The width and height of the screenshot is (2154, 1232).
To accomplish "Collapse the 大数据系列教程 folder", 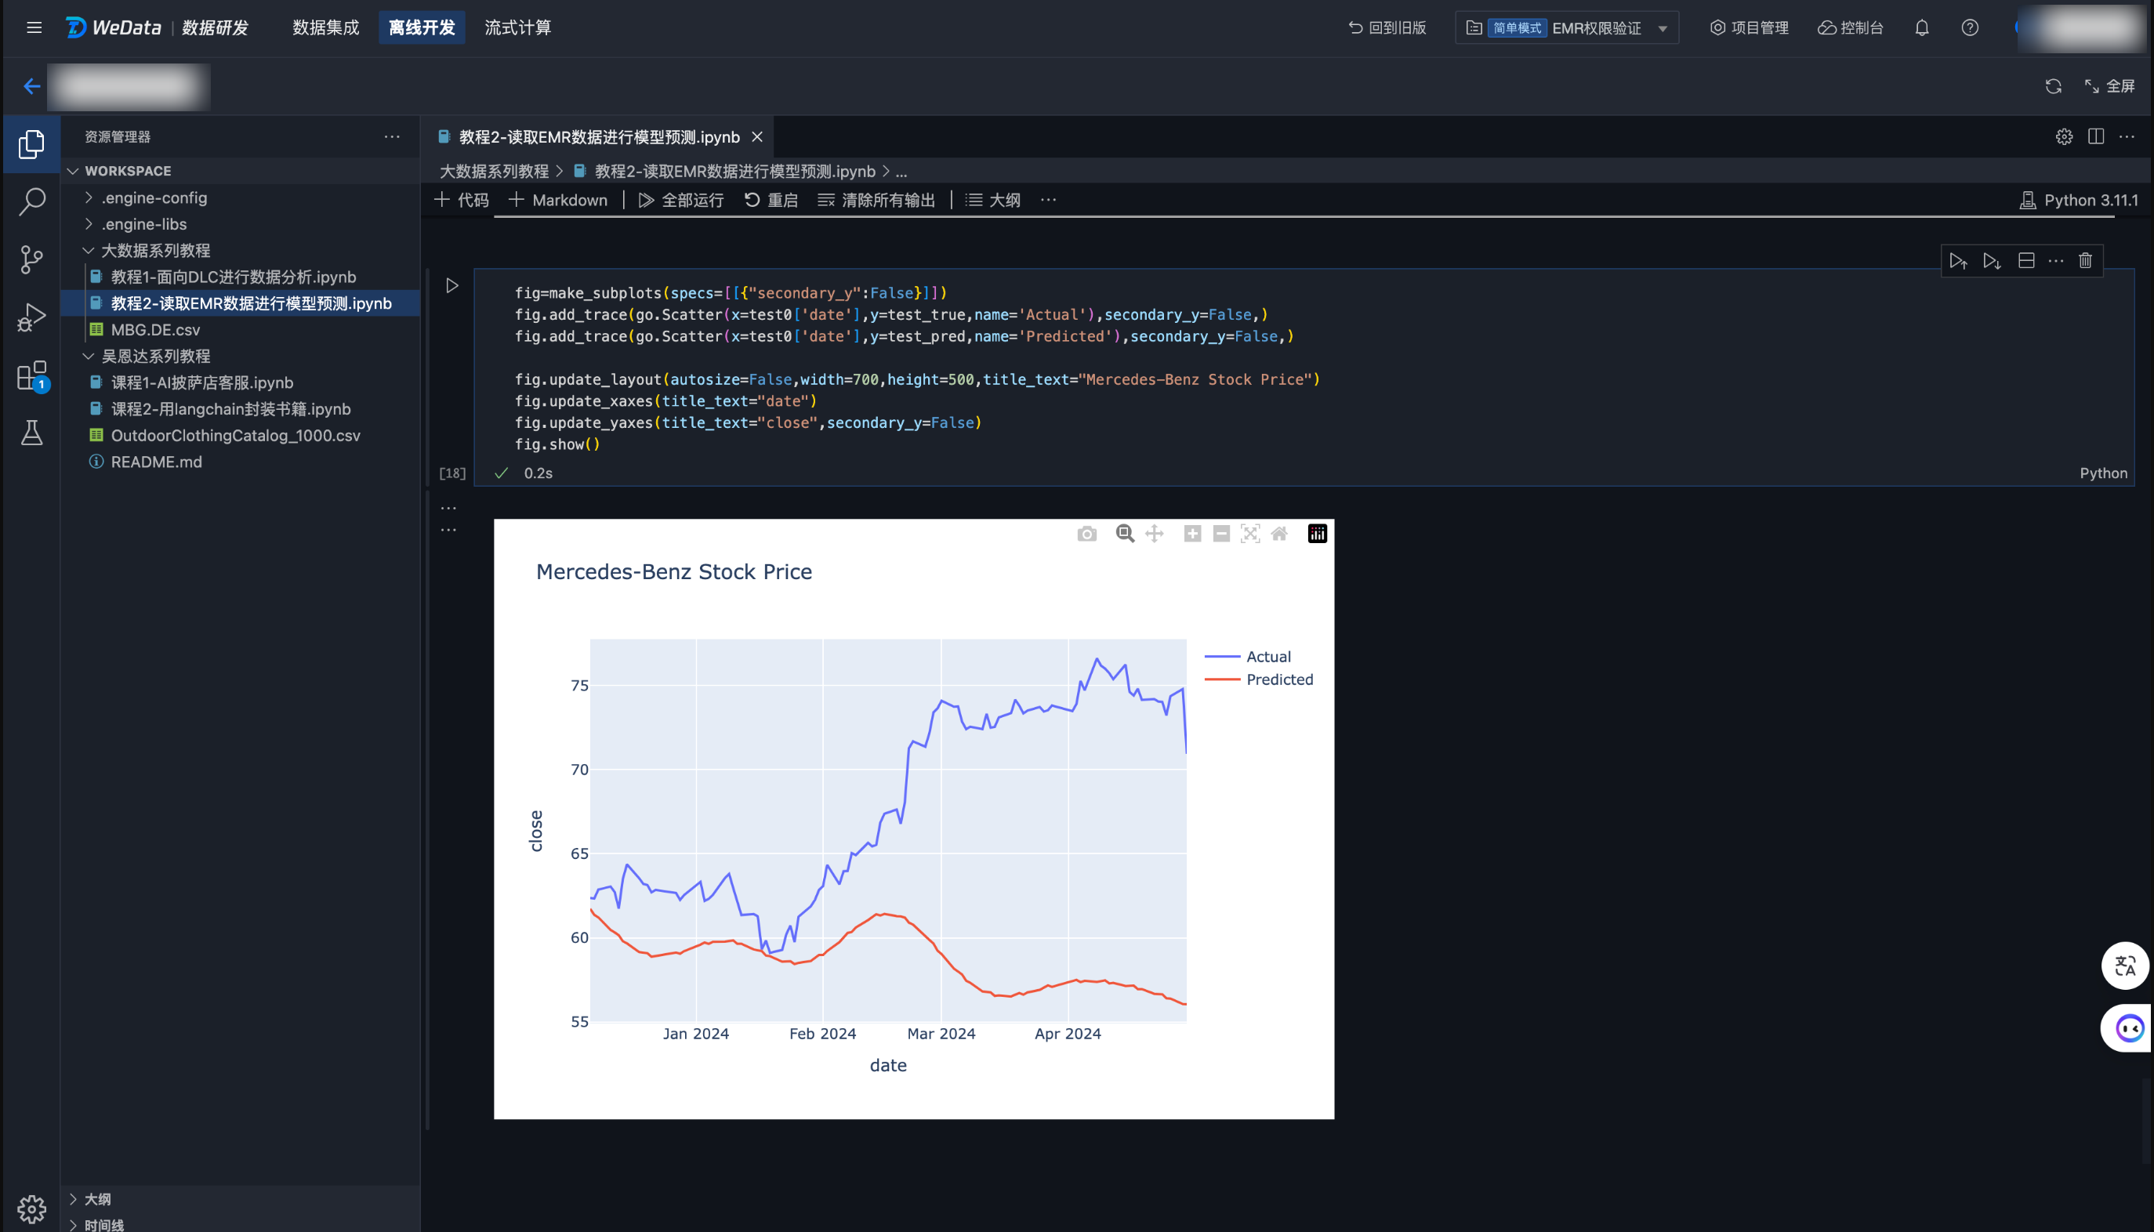I will [156, 251].
